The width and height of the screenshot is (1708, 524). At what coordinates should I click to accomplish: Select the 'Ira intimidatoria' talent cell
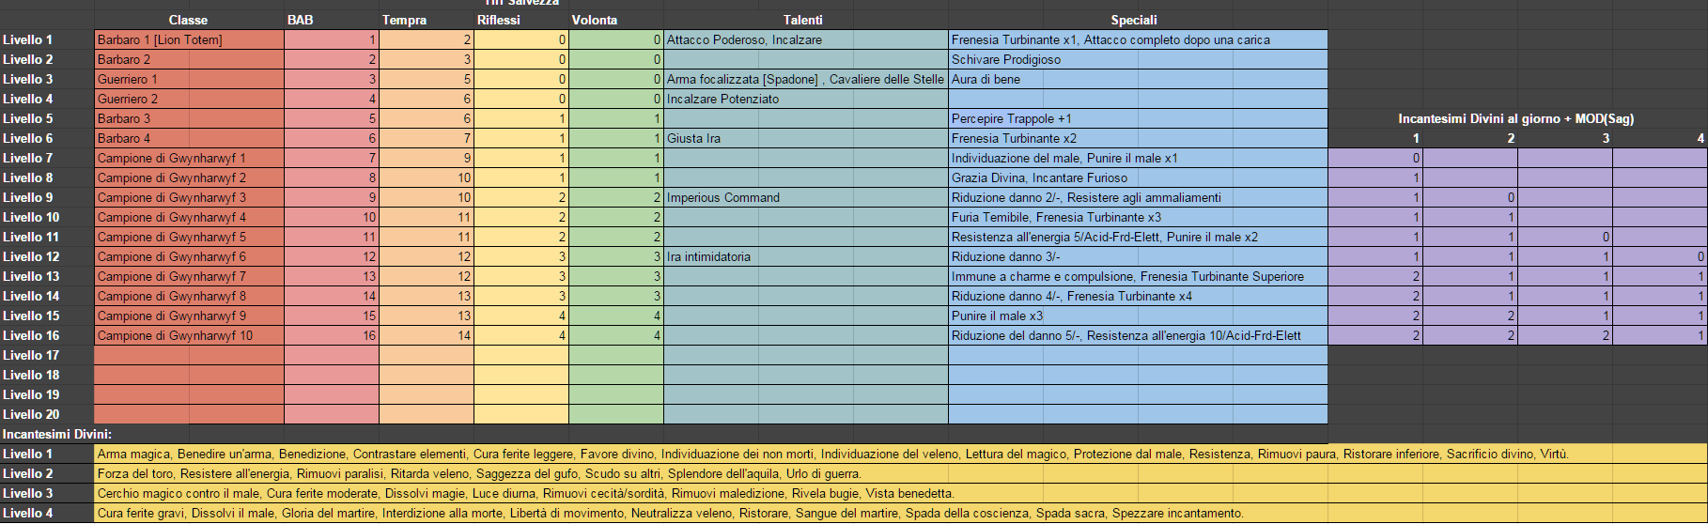(806, 256)
